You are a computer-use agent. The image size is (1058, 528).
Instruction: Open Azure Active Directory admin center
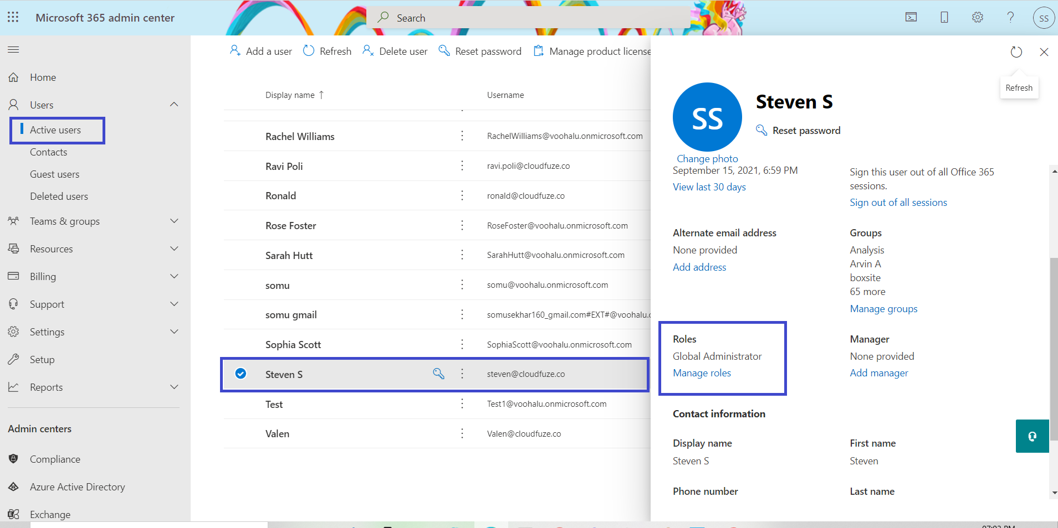(77, 487)
